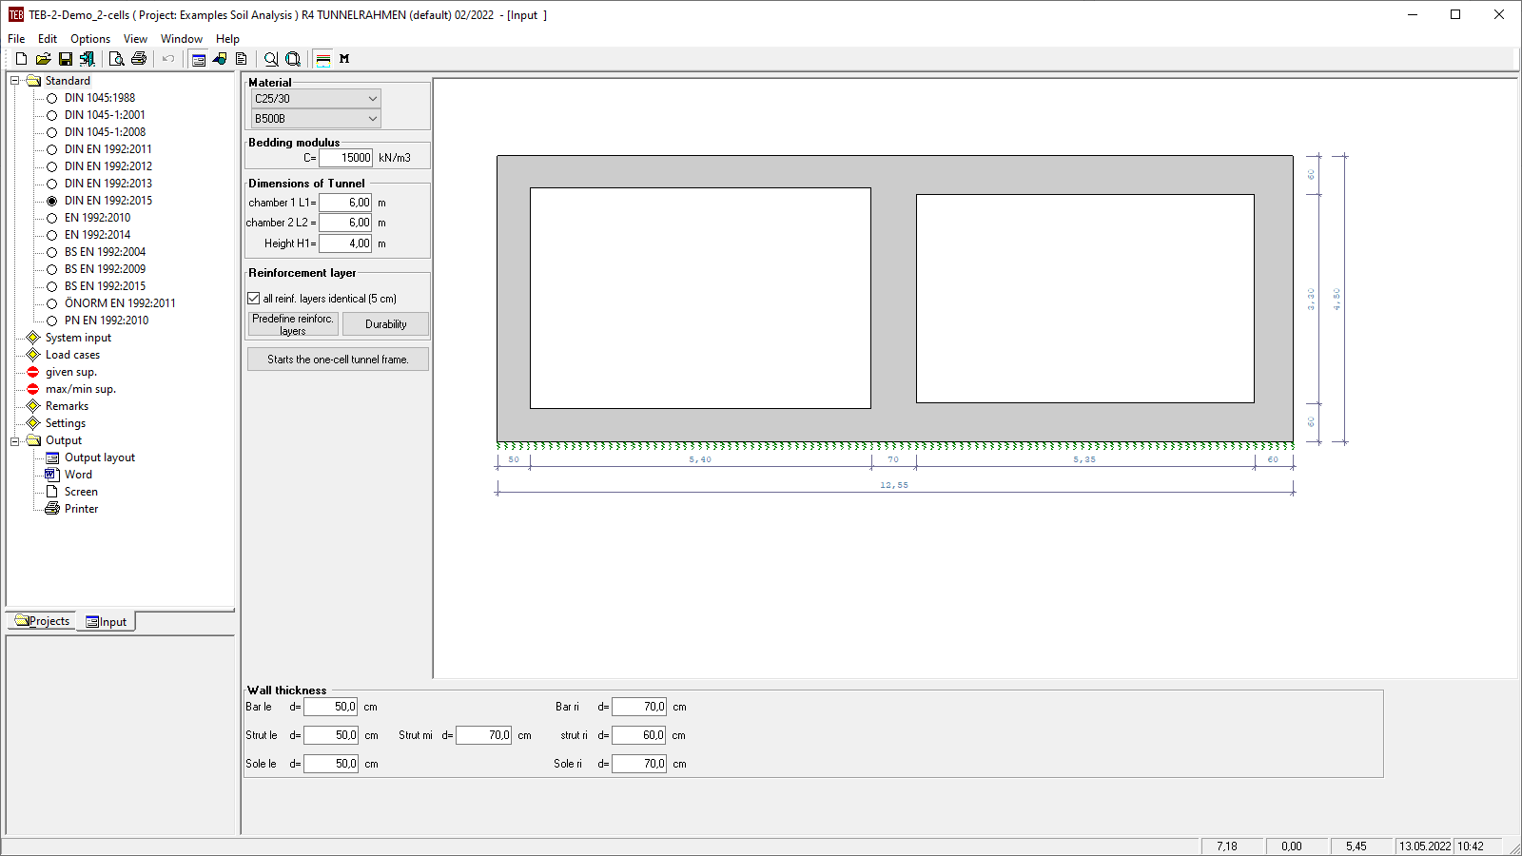Image resolution: width=1522 pixels, height=856 pixels.
Task: Click the magnifier zoom icon
Action: tap(271, 59)
